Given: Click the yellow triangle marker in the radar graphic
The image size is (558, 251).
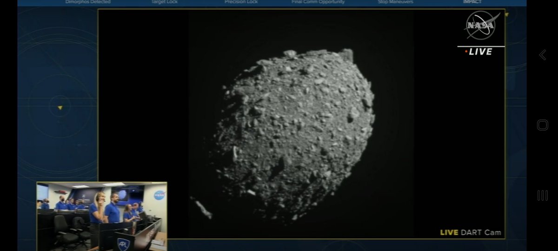Looking at the screenshot, I should click(60, 108).
